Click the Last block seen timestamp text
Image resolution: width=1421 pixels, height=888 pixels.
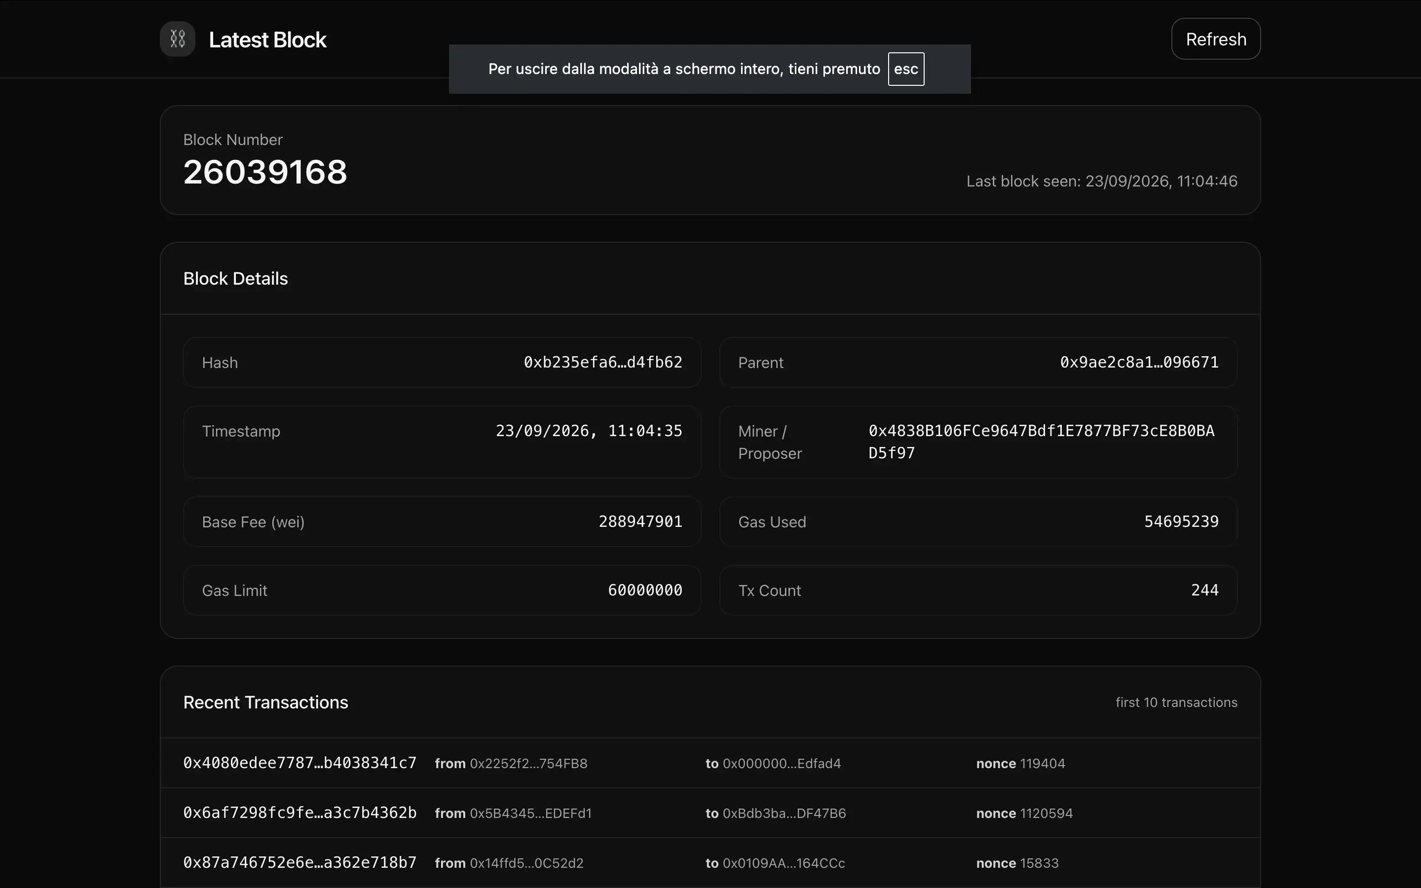[1102, 181]
